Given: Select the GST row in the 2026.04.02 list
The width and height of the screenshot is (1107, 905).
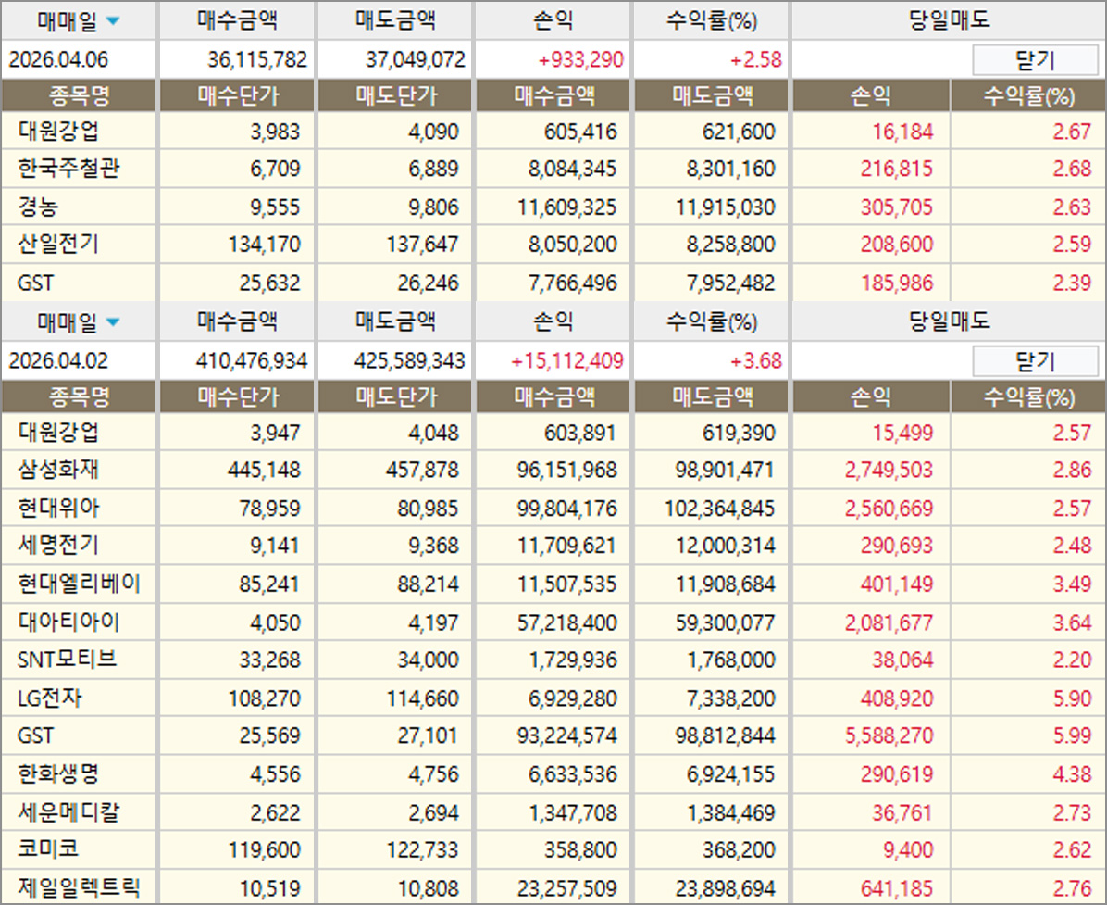Looking at the screenshot, I should point(35,735).
